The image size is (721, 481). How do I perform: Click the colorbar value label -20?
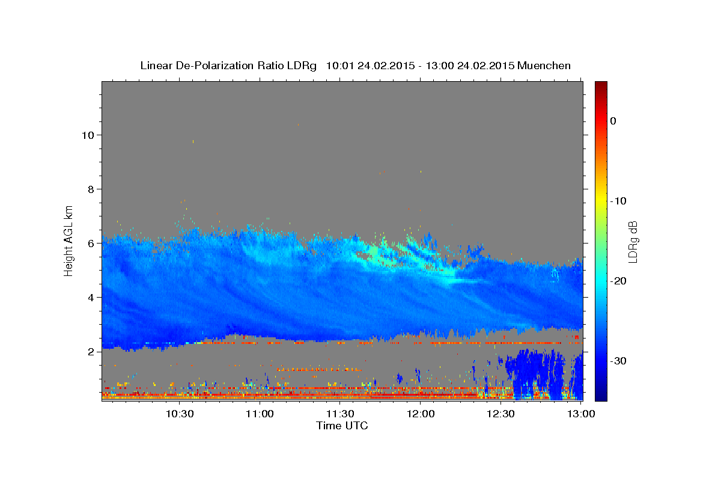(x=619, y=281)
